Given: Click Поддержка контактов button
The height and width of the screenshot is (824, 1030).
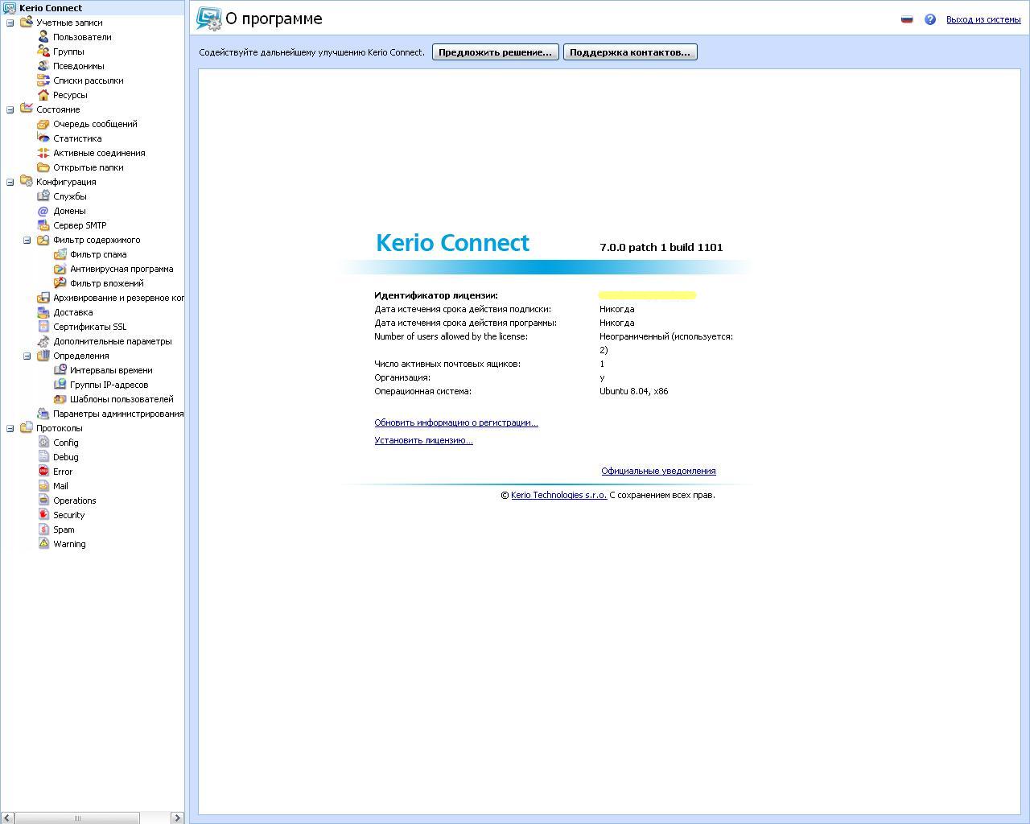Looking at the screenshot, I should (630, 52).
